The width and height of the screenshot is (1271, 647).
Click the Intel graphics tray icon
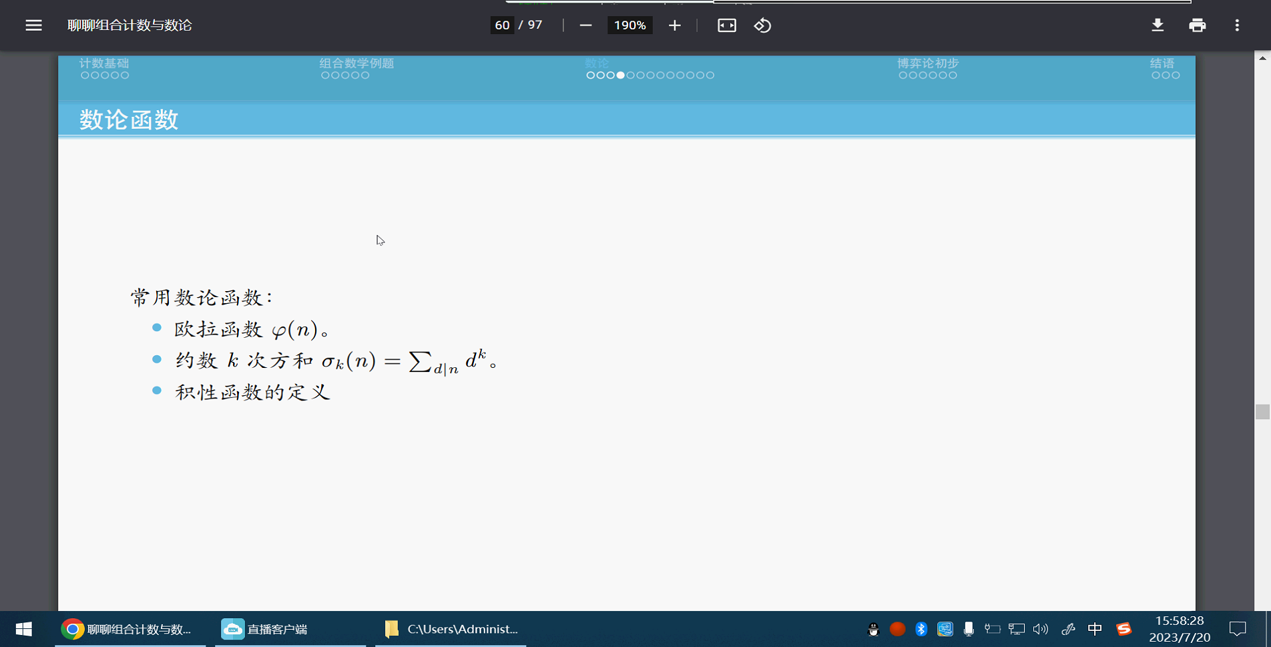pos(945,629)
